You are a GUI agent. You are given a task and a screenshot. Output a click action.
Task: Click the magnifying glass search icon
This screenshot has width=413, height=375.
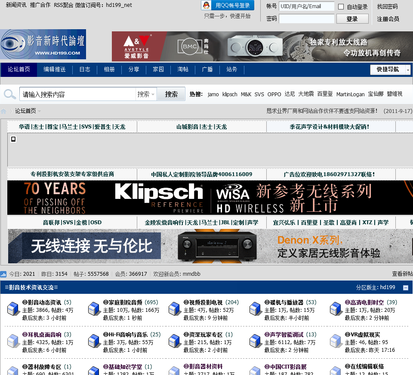coord(10,94)
